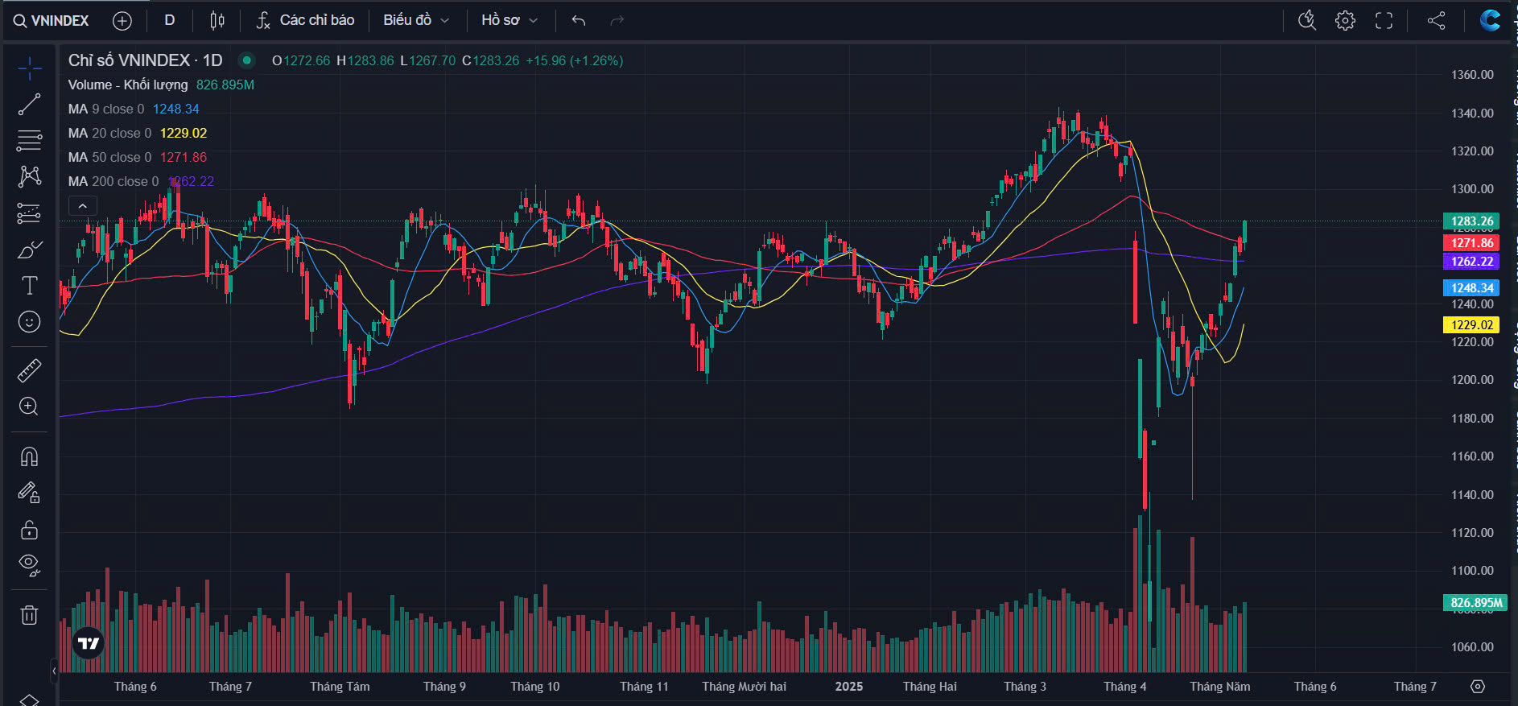Image resolution: width=1518 pixels, height=706 pixels.
Task: Click Tháng Tám on time axis
Action: point(340,687)
